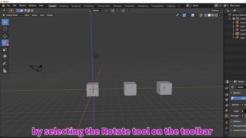Switch to Wireframe viewport shading
Image resolution: width=246 pixels, height=138 pixels.
[x=206, y=15]
